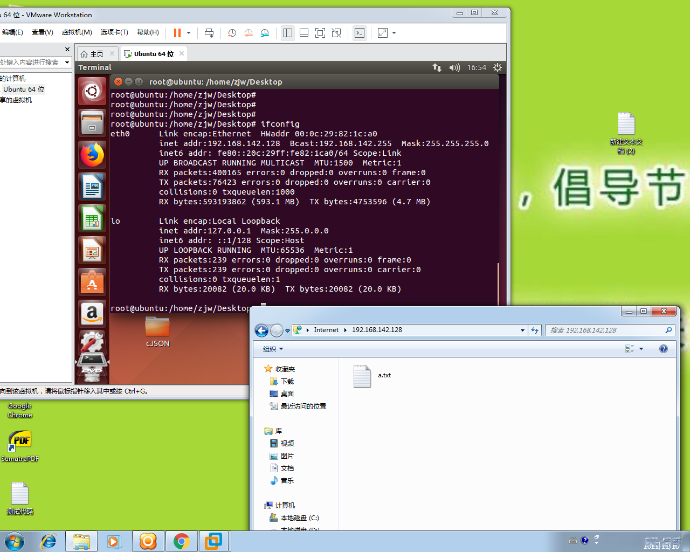Launch LibreOffice Calc from the Ubuntu launcher
The width and height of the screenshot is (690, 552).
click(92, 218)
